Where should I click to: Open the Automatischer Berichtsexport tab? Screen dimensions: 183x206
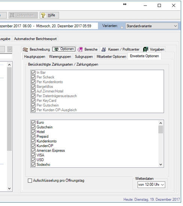35,39
